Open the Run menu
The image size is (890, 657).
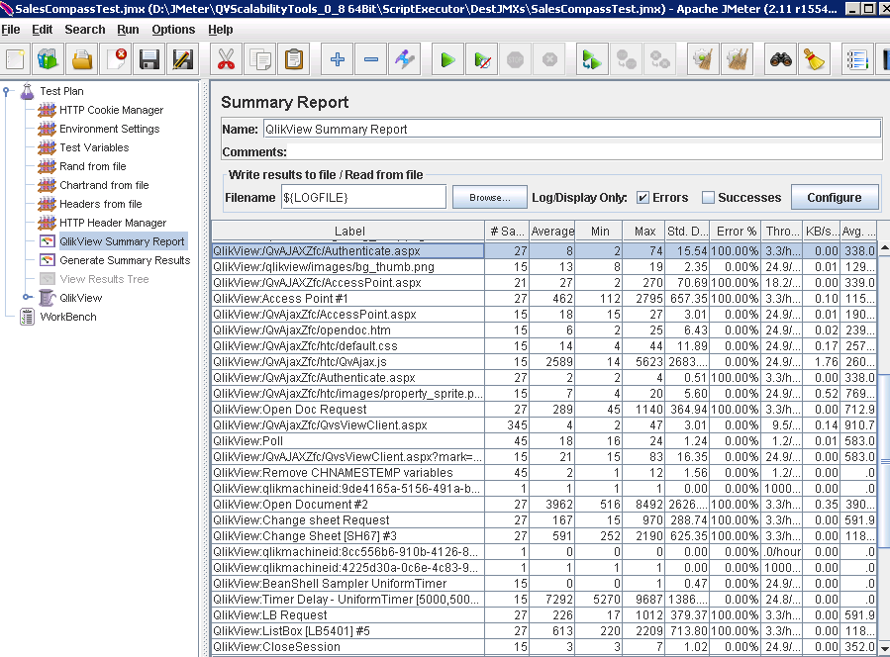coord(128,30)
